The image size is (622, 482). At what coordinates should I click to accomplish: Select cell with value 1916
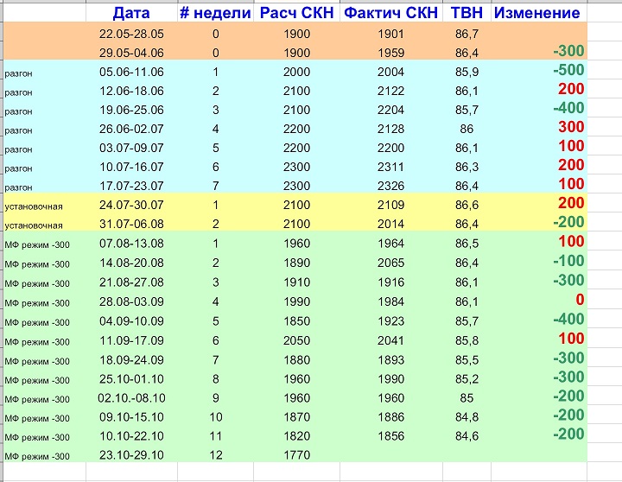(x=391, y=282)
